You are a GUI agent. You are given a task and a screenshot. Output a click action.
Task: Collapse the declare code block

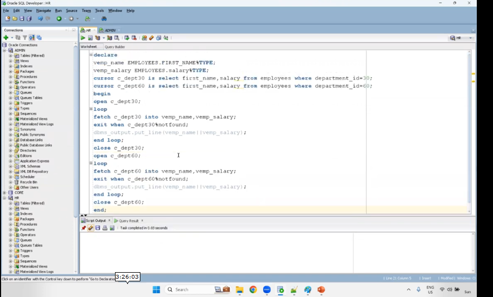click(x=91, y=55)
